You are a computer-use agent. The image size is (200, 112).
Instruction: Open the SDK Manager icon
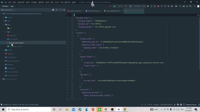point(190,6)
